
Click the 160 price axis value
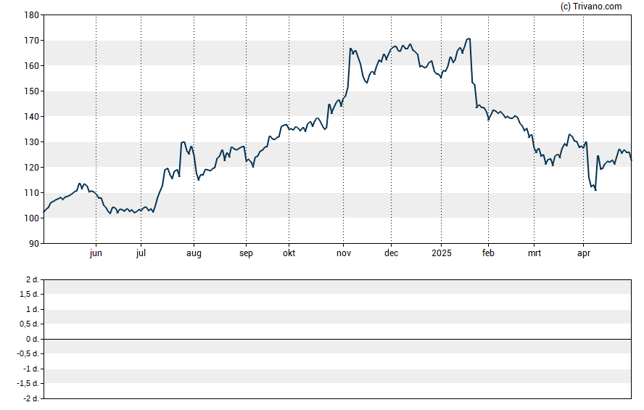[x=32, y=66]
